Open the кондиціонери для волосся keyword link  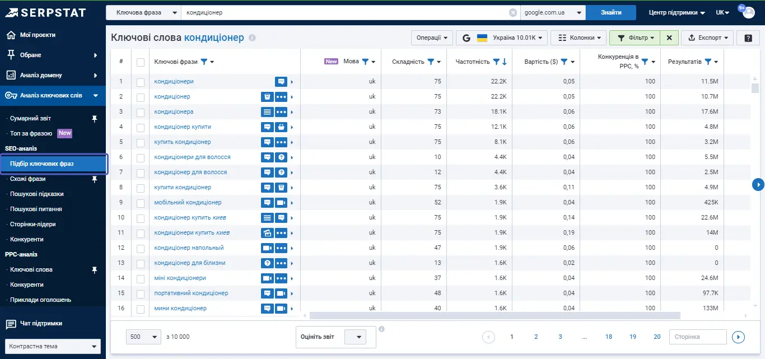[192, 157]
